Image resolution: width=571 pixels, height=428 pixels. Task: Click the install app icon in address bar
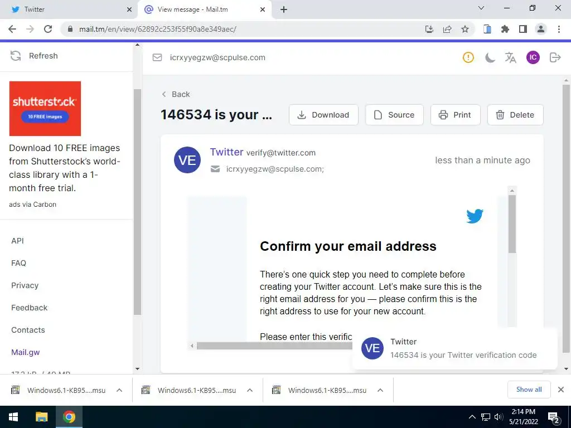pos(429,29)
